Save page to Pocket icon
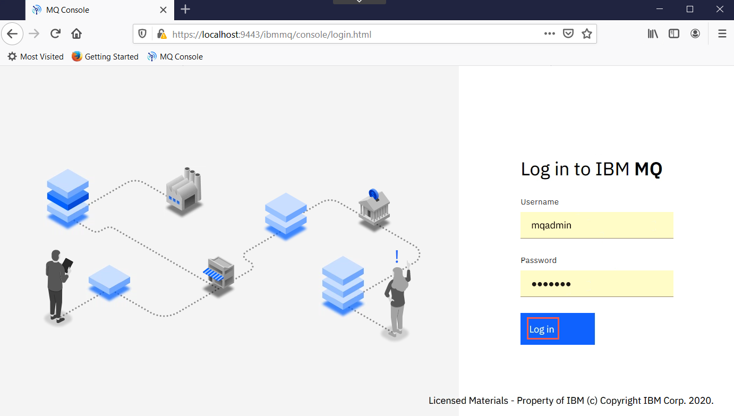Image resolution: width=734 pixels, height=416 pixels. 568,34
